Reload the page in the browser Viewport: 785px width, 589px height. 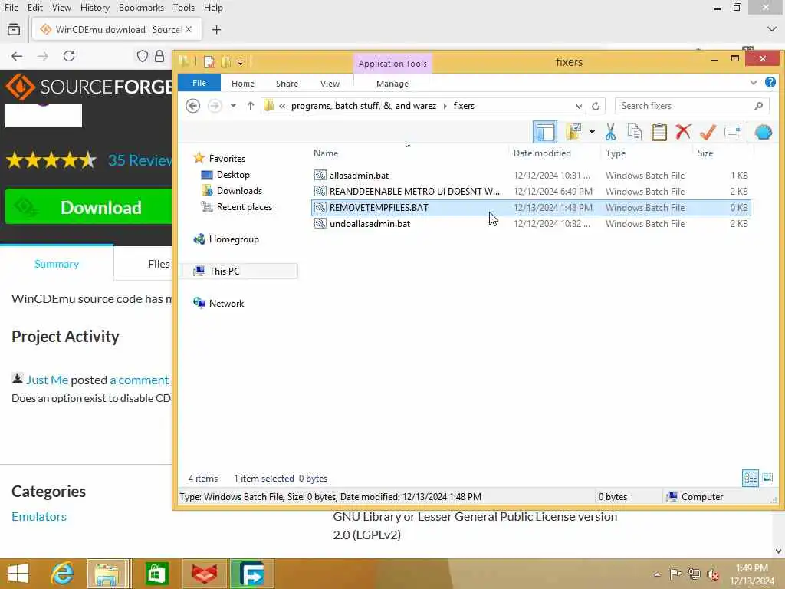coord(69,56)
